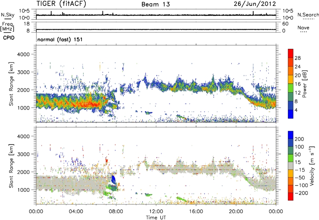Click the '10^0' label beside N.Search
The image size is (319, 220).
point(288,18)
